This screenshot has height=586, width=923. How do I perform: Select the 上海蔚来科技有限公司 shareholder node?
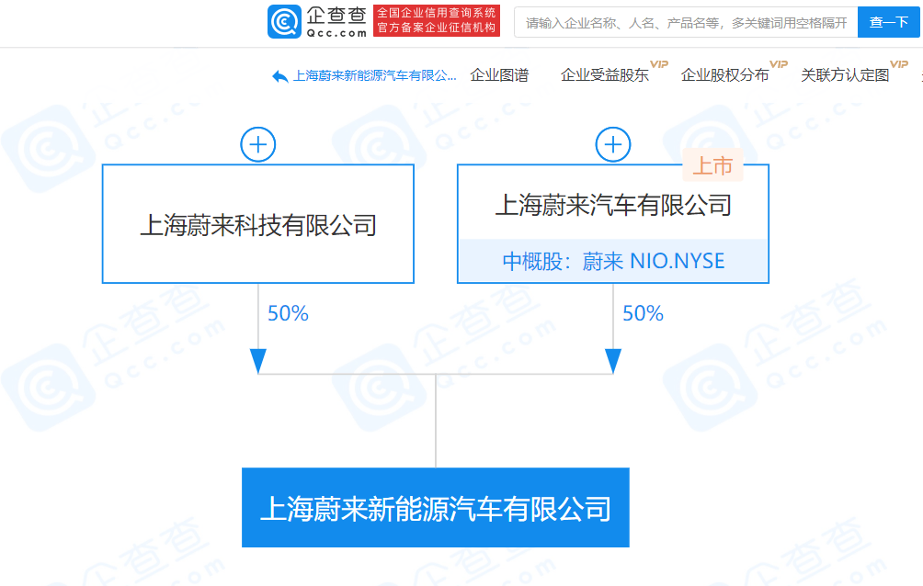pos(257,224)
